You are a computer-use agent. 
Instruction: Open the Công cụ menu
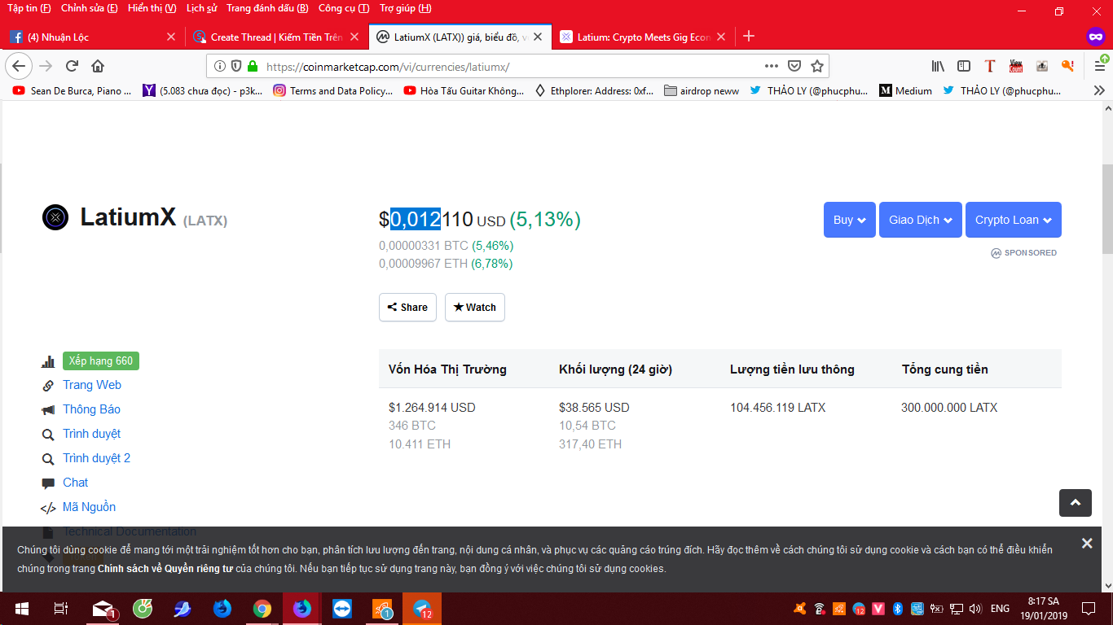tap(343, 8)
